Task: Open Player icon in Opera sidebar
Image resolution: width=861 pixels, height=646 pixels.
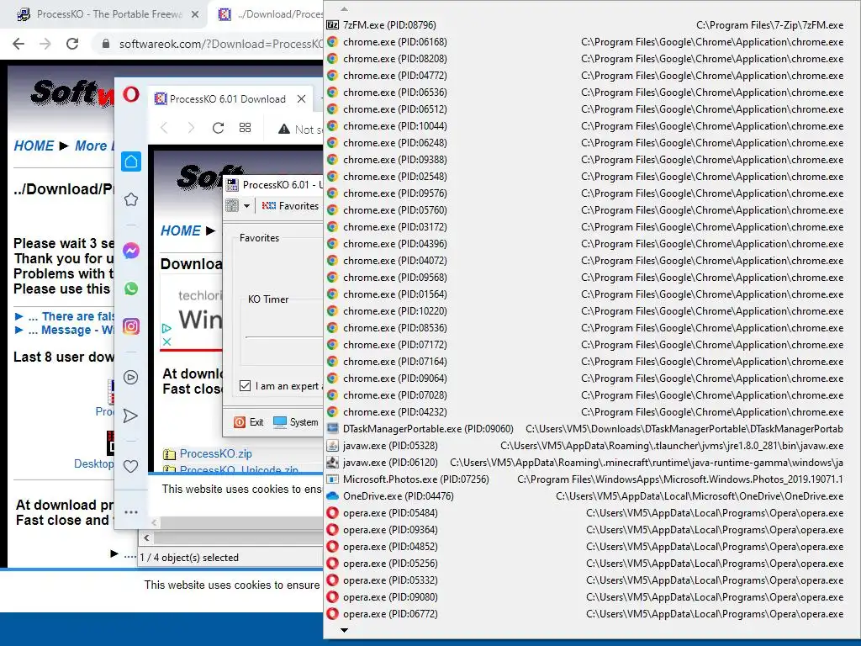Action: (x=130, y=378)
